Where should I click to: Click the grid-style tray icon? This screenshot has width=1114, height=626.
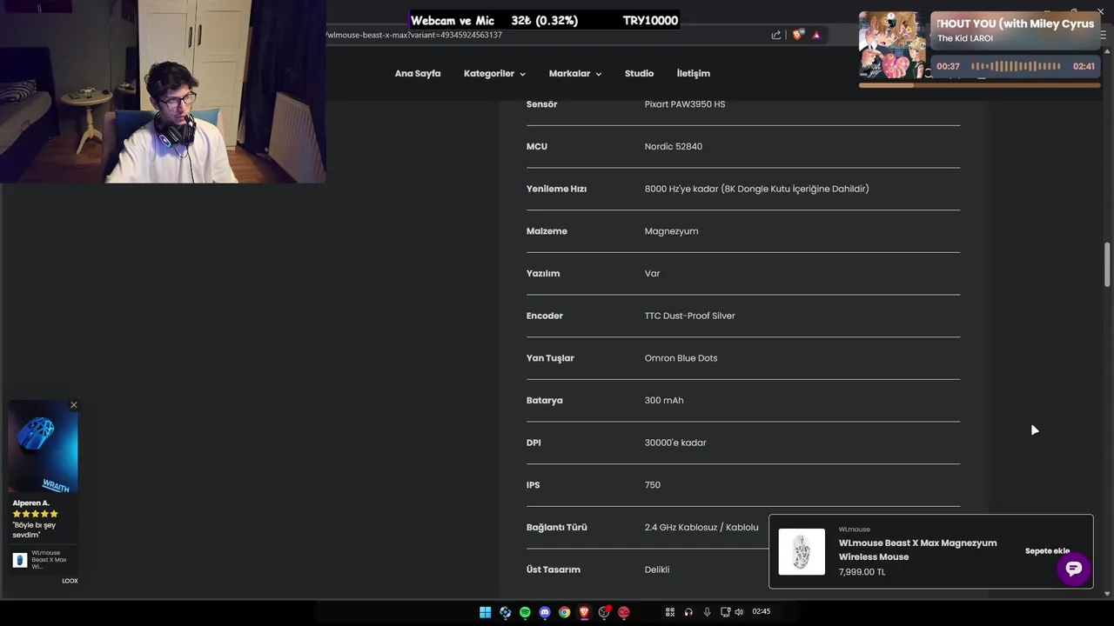(x=670, y=612)
